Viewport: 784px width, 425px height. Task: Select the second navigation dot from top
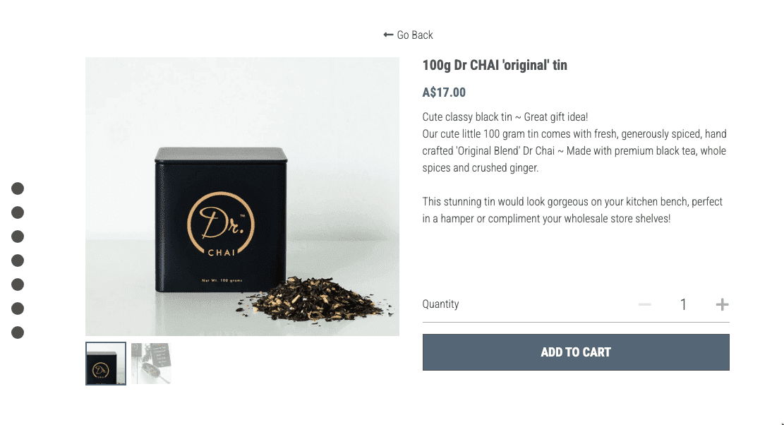pos(18,212)
